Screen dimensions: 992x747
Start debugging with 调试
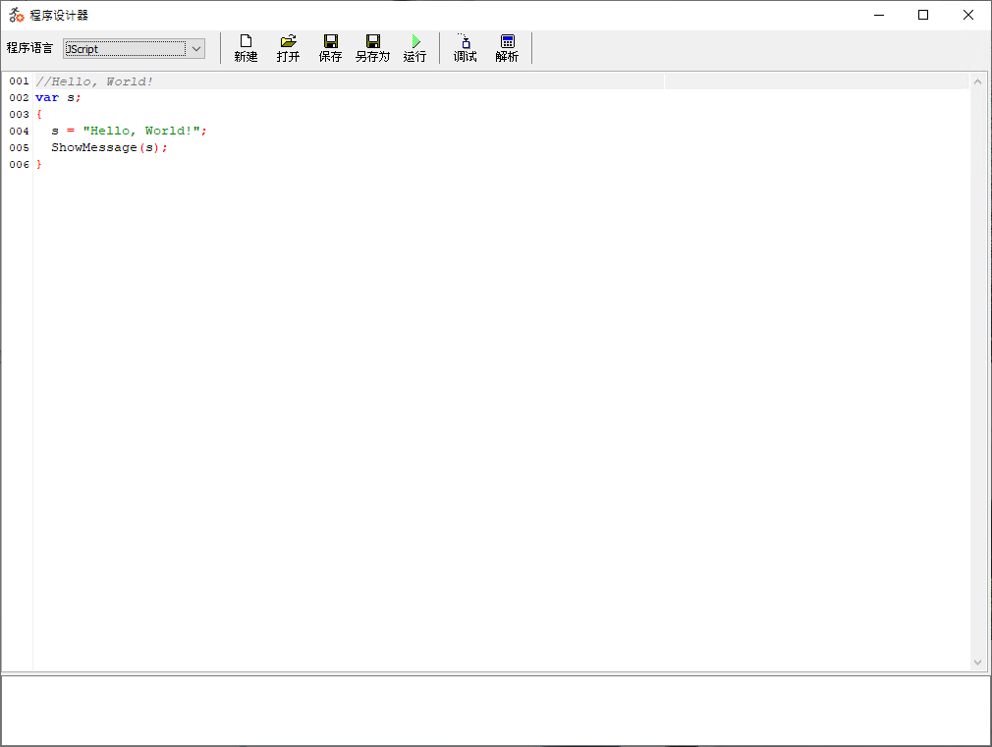pos(465,49)
